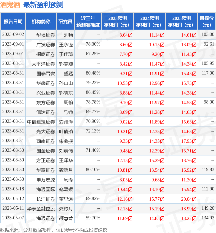This screenshot has height=233, width=216.
Task: Click the 报告日期 column header
Action: 13,22
